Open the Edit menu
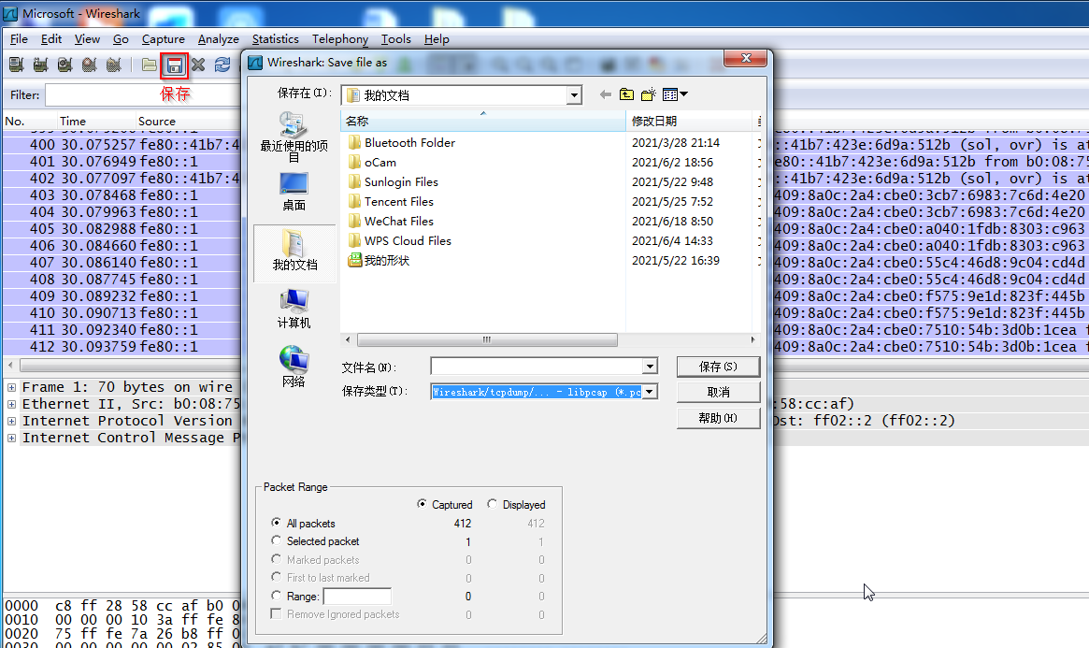The height and width of the screenshot is (648, 1089). coord(51,39)
